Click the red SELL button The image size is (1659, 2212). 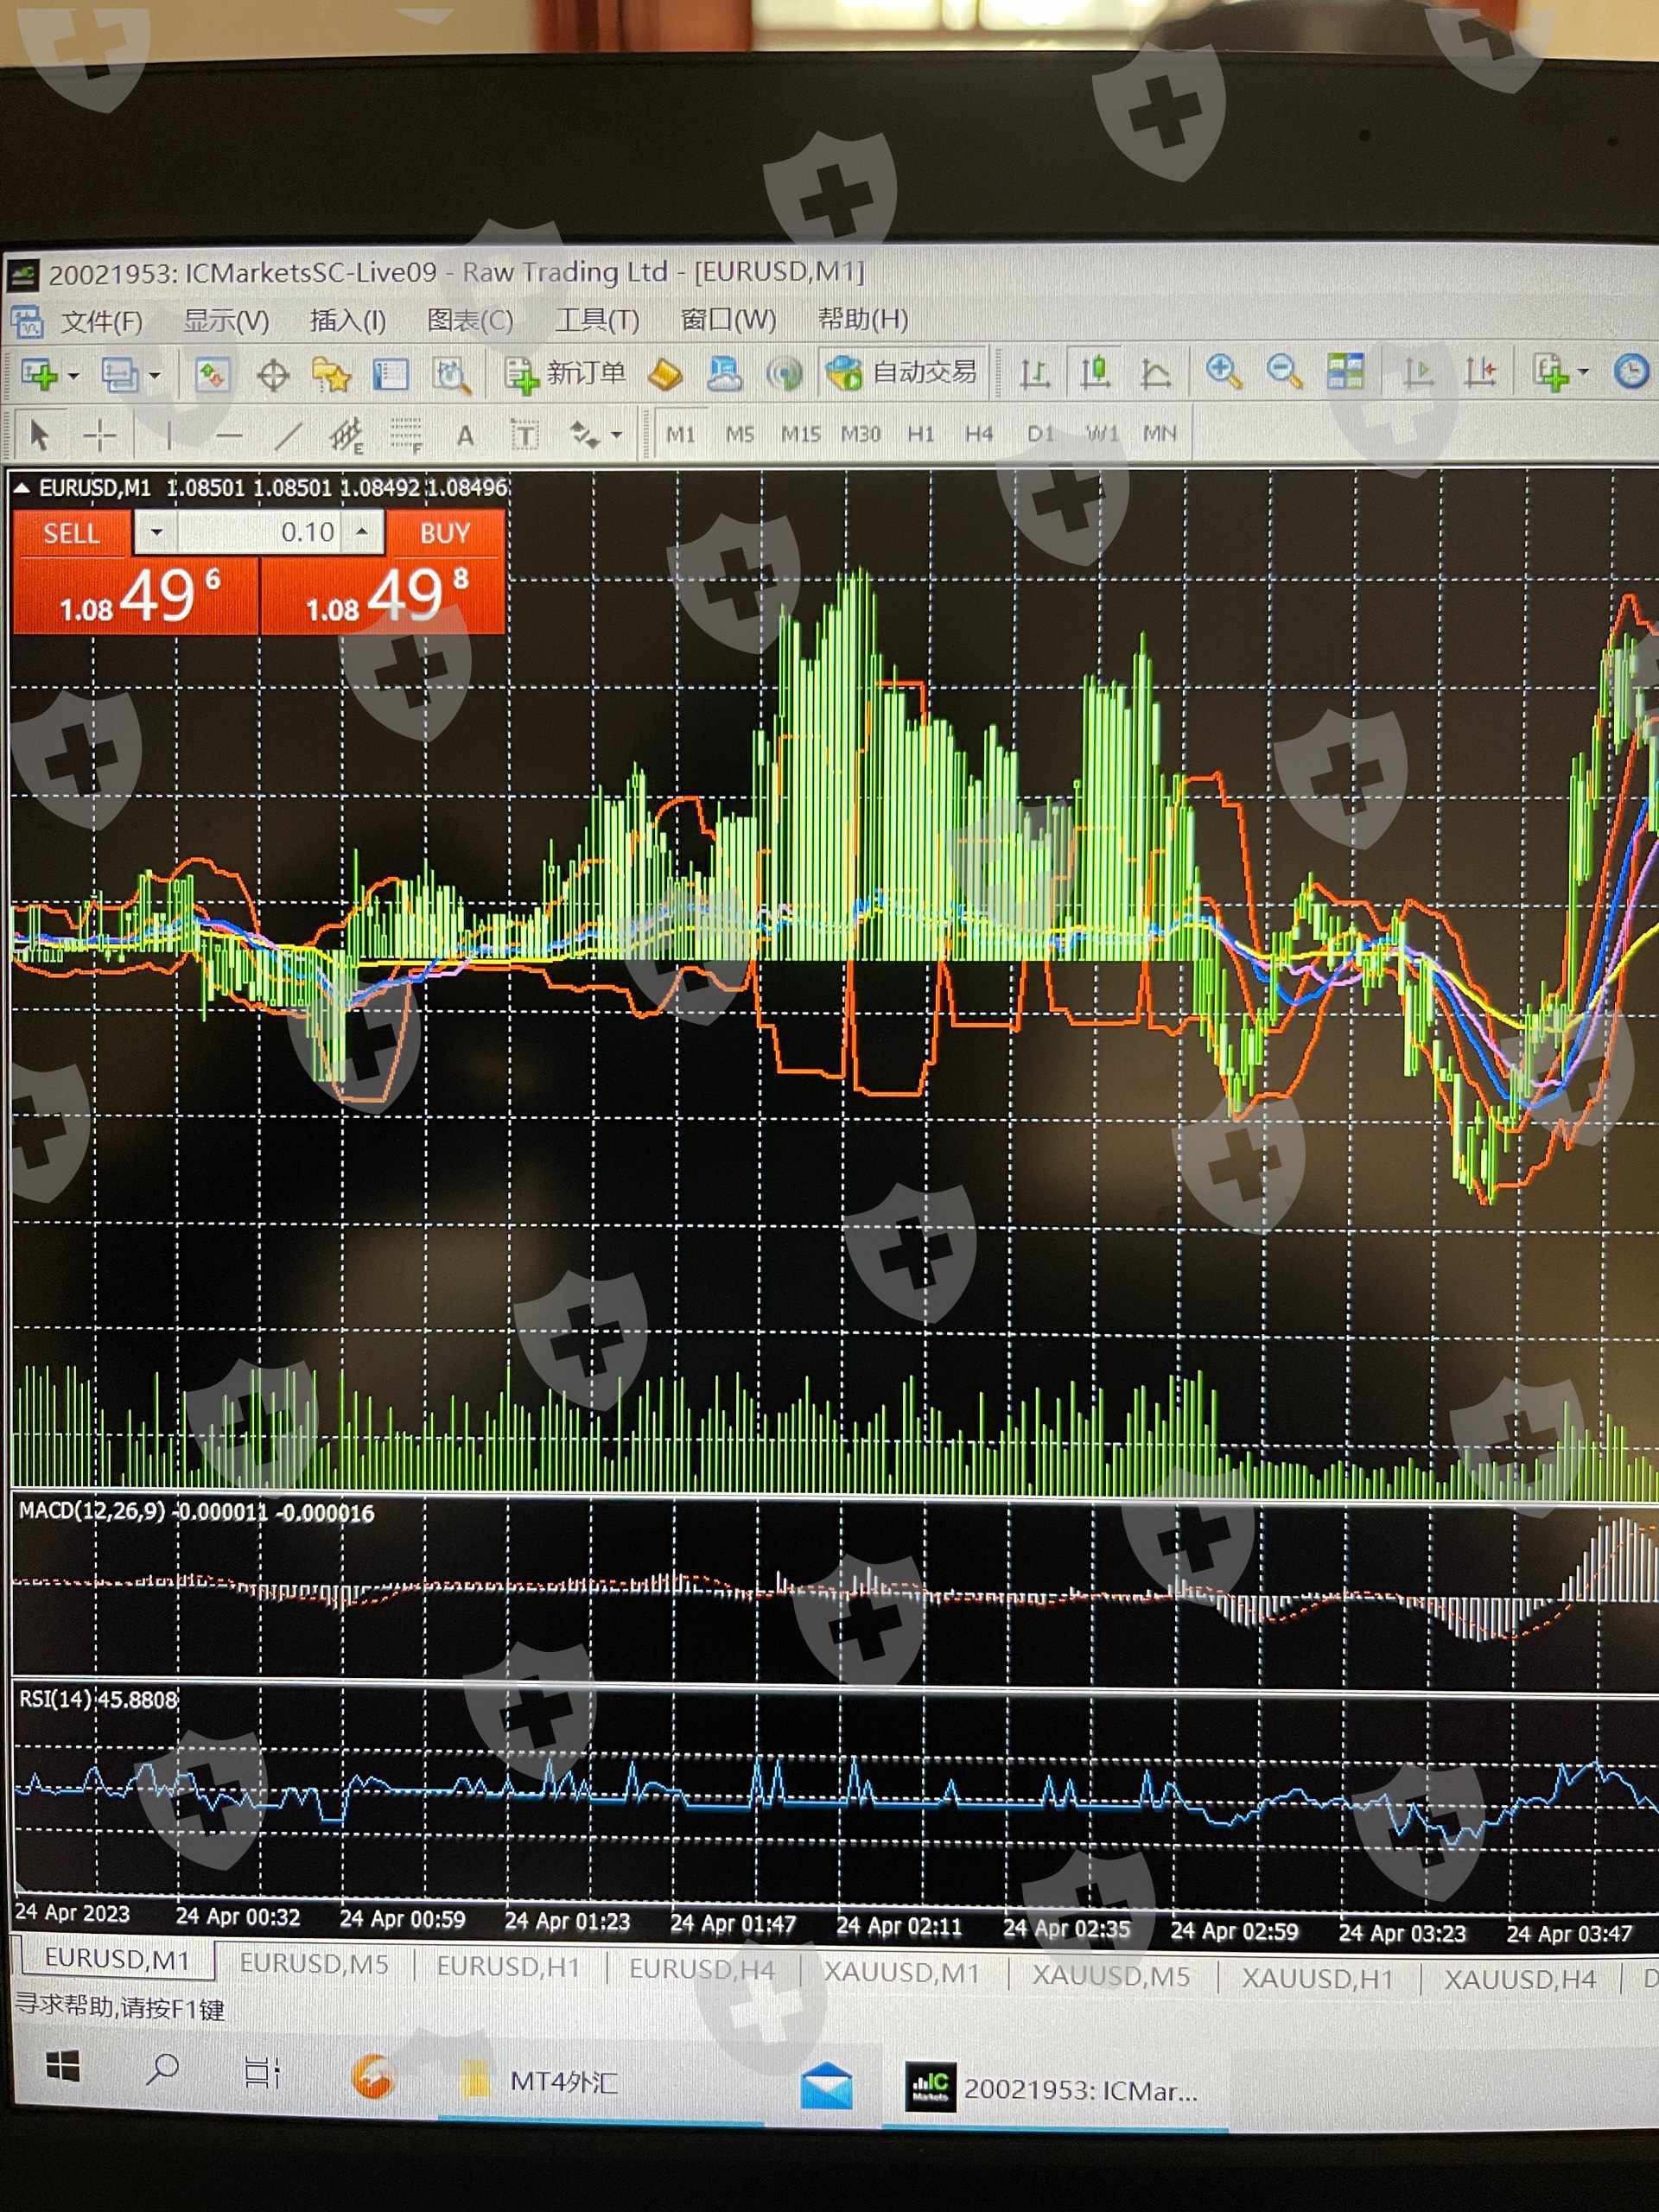pos(71,533)
